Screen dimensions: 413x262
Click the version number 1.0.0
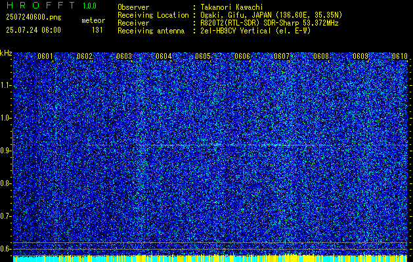pos(89,6)
